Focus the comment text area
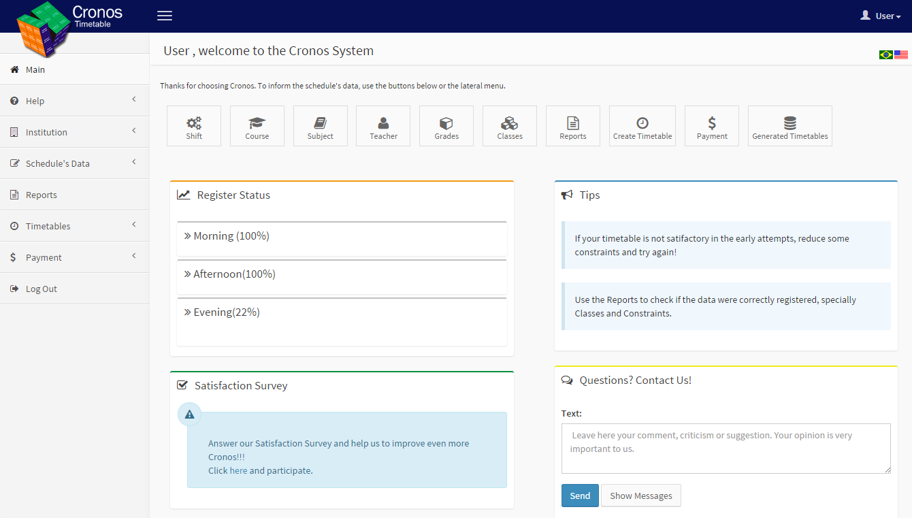This screenshot has height=518, width=912. tap(726, 449)
